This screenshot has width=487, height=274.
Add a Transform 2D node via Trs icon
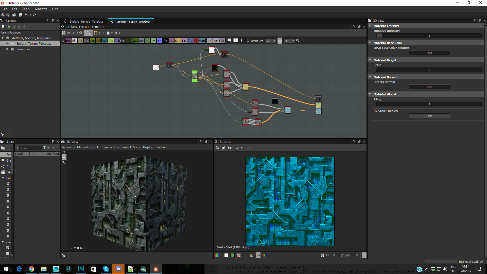pos(190,41)
